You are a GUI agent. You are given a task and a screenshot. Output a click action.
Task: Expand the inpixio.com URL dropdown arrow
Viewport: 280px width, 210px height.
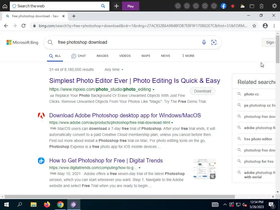coord(153,90)
